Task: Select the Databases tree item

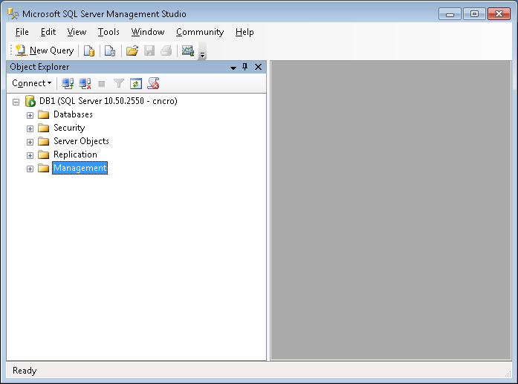Action: [x=73, y=114]
